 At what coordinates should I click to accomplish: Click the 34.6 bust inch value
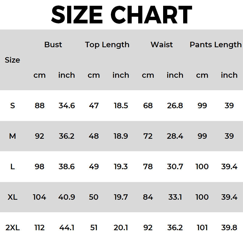(x=67, y=106)
